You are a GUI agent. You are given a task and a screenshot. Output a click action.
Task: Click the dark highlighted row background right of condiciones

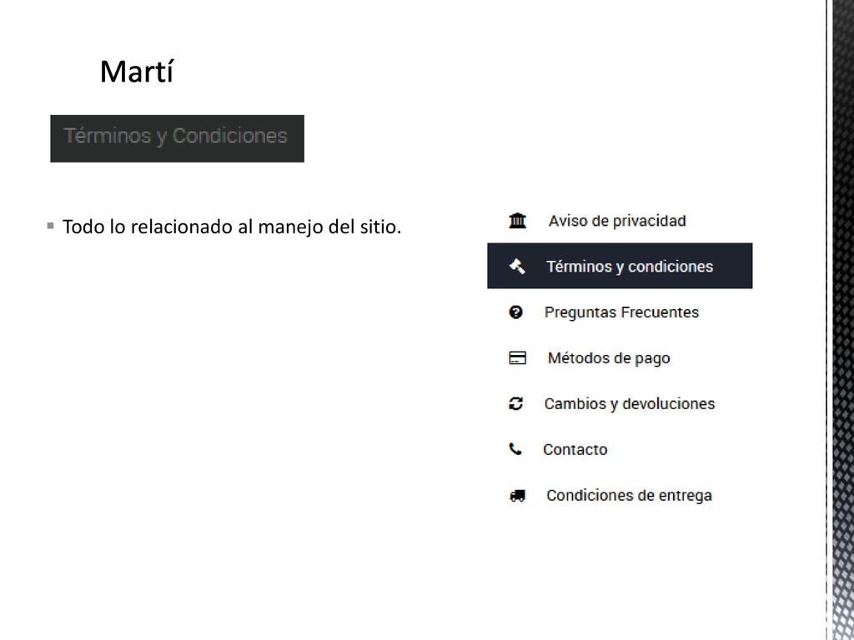click(x=732, y=266)
